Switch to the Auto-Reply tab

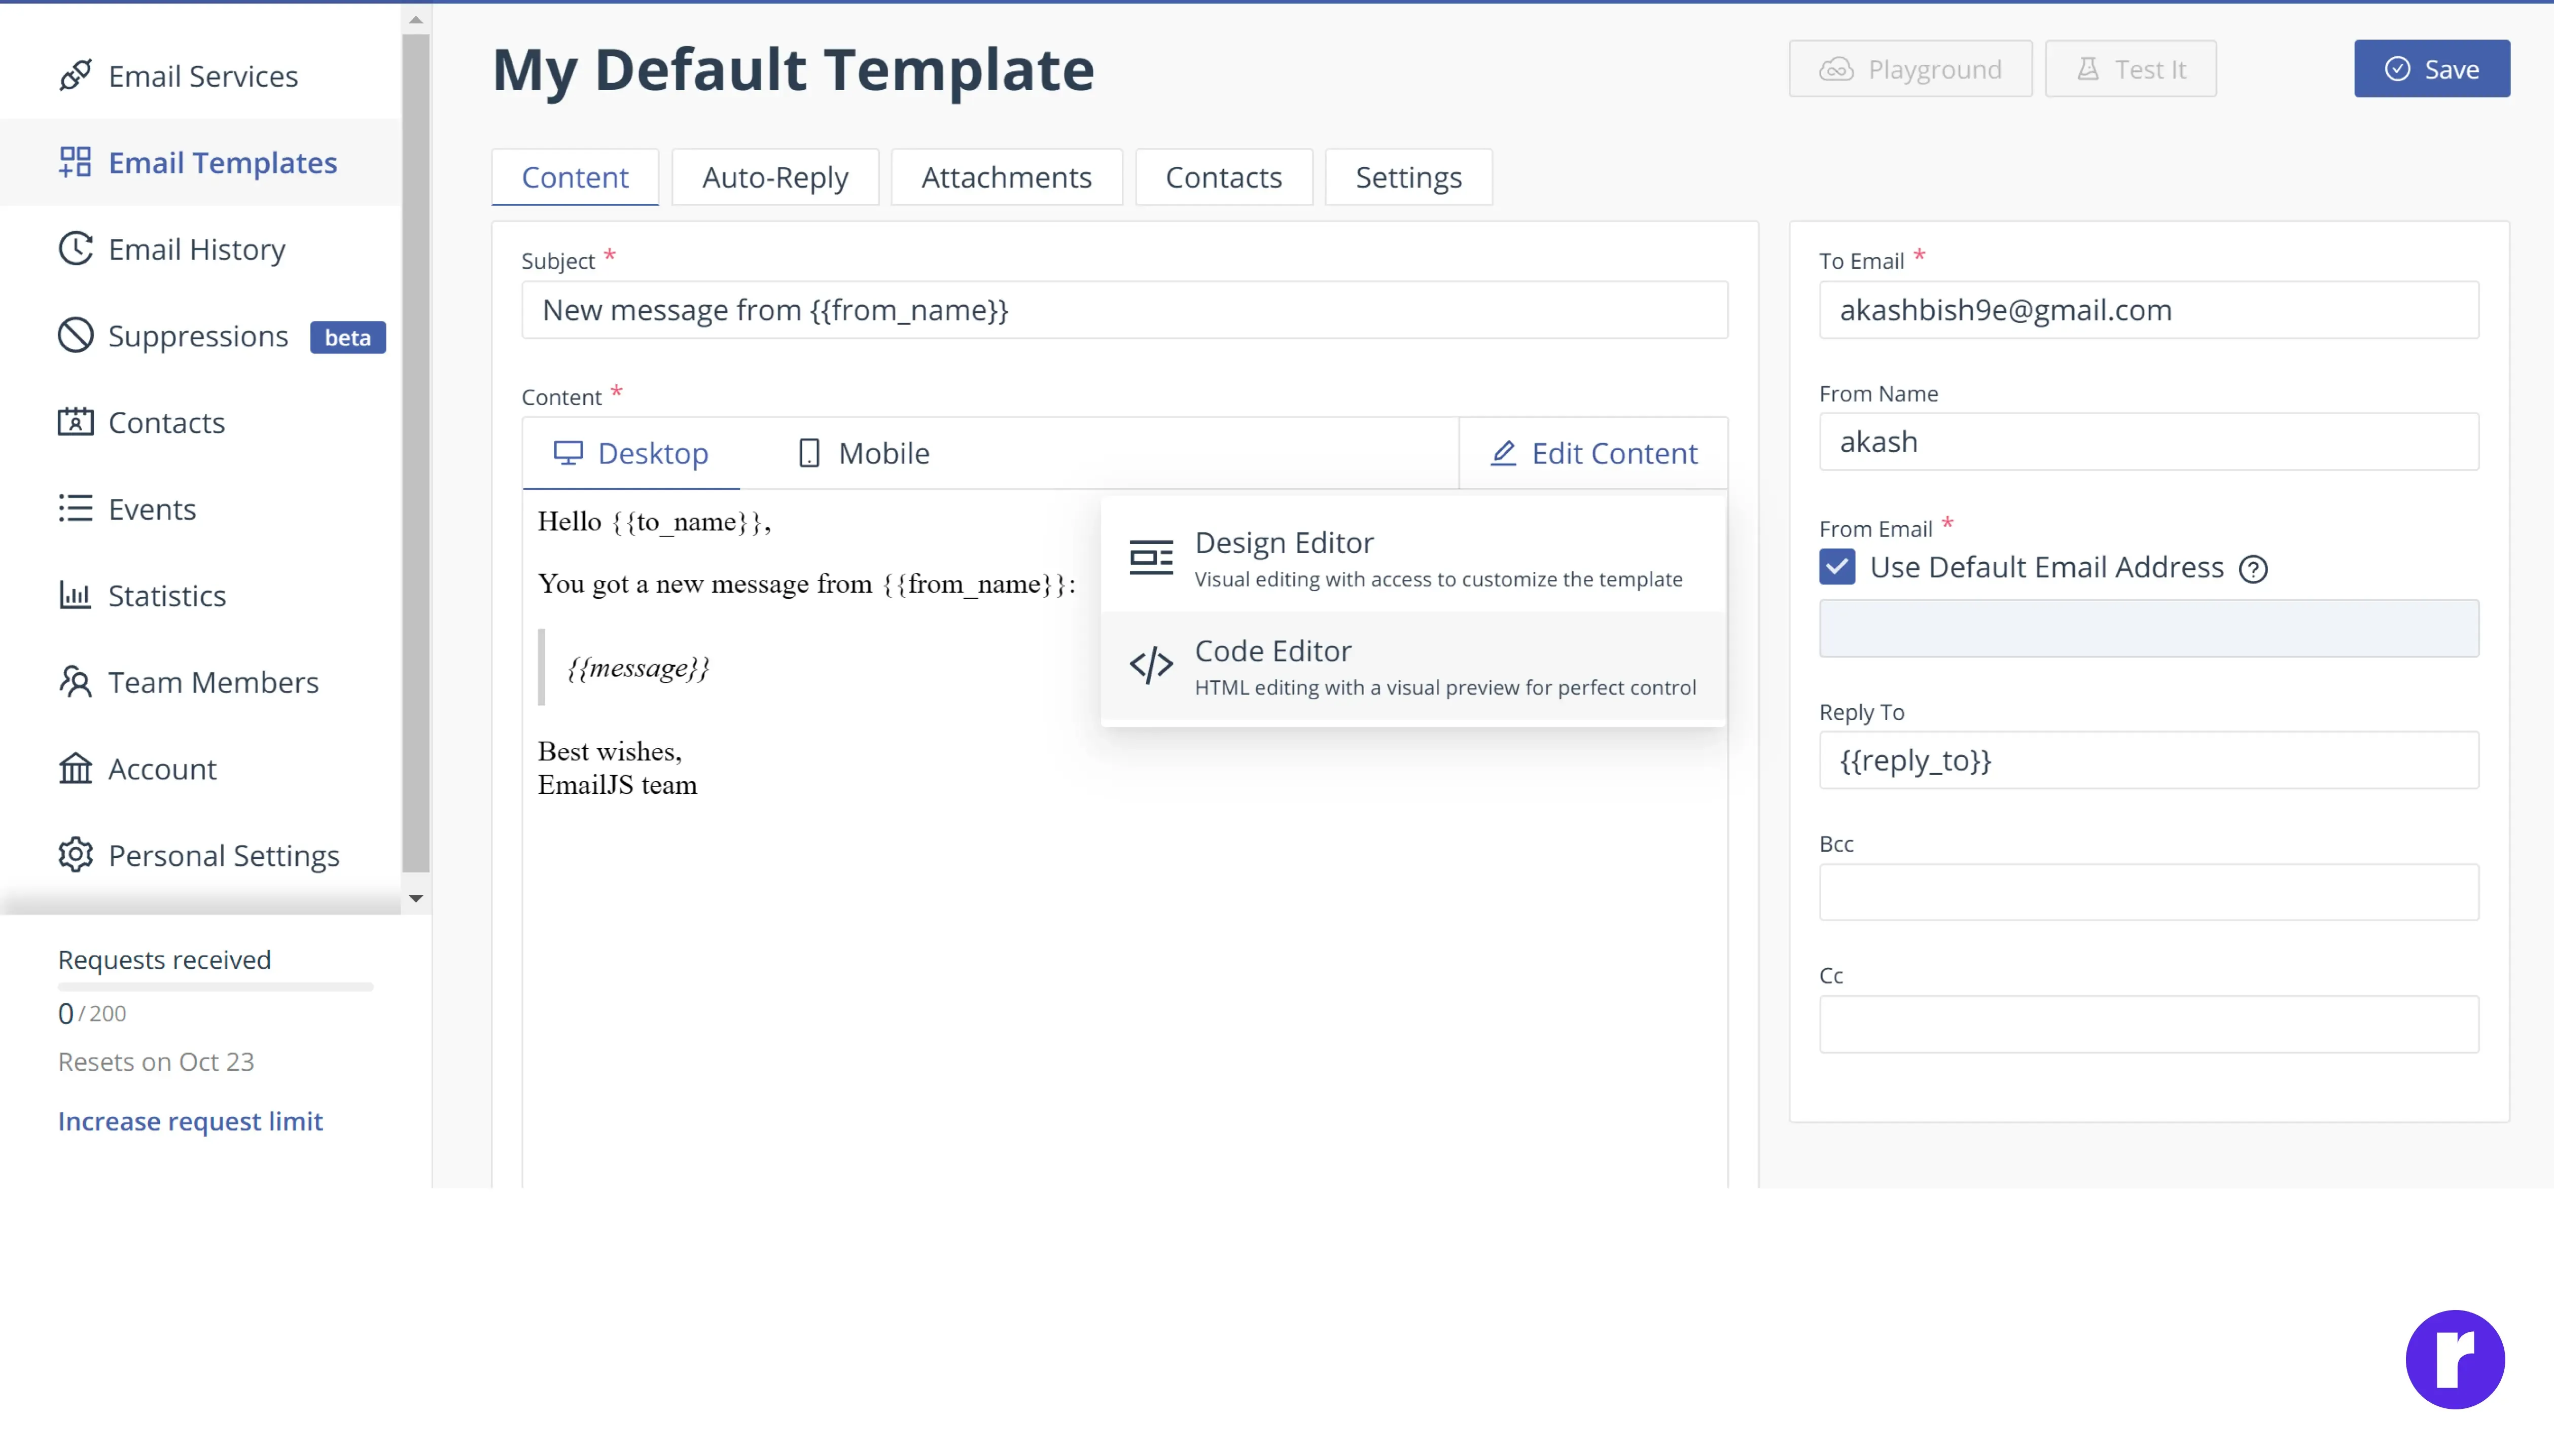click(775, 177)
